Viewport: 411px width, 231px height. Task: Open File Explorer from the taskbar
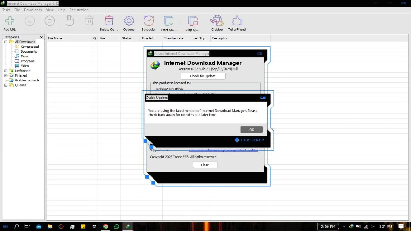[50, 227]
